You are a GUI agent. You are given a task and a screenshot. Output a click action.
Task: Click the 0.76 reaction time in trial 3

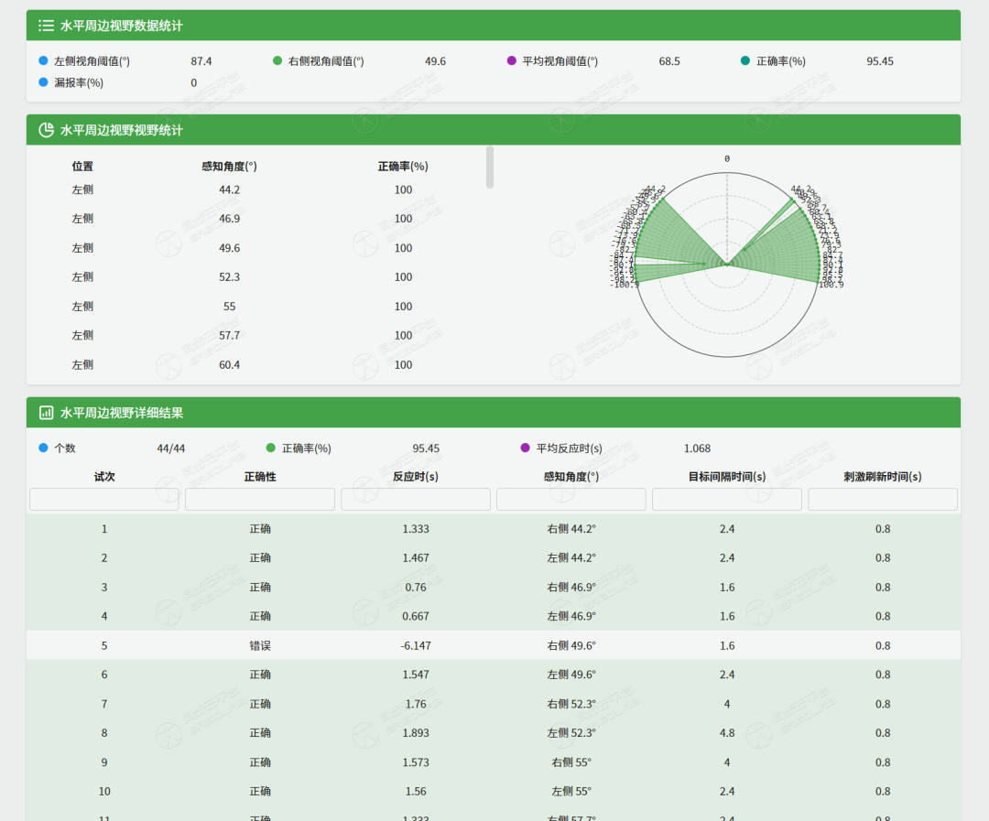click(416, 587)
